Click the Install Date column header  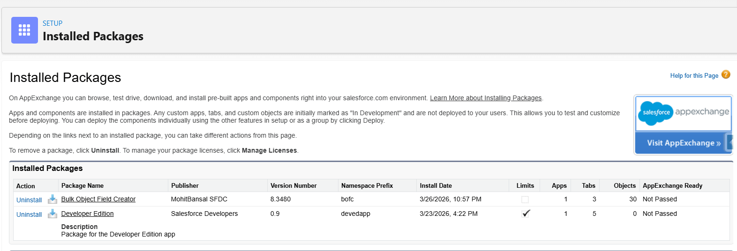pyautogui.click(x=436, y=186)
